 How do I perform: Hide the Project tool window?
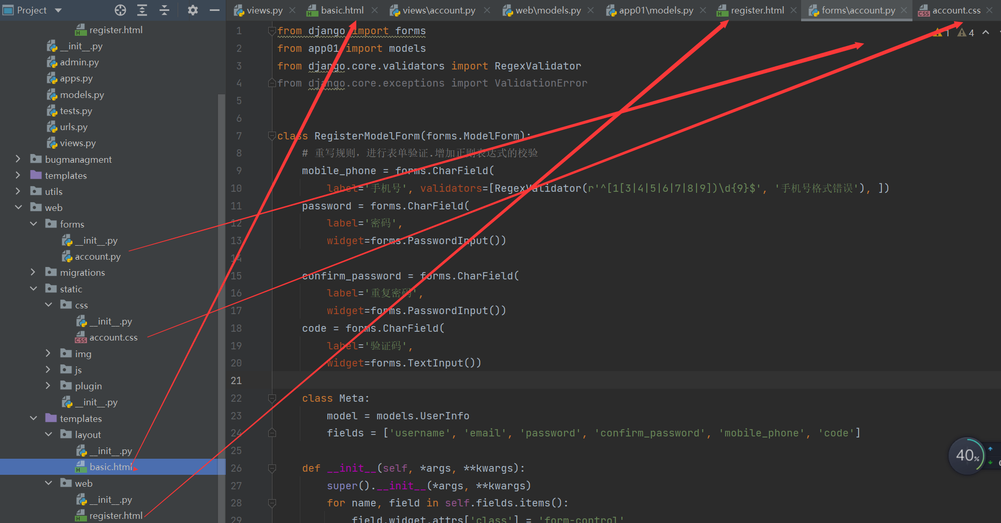coord(214,10)
